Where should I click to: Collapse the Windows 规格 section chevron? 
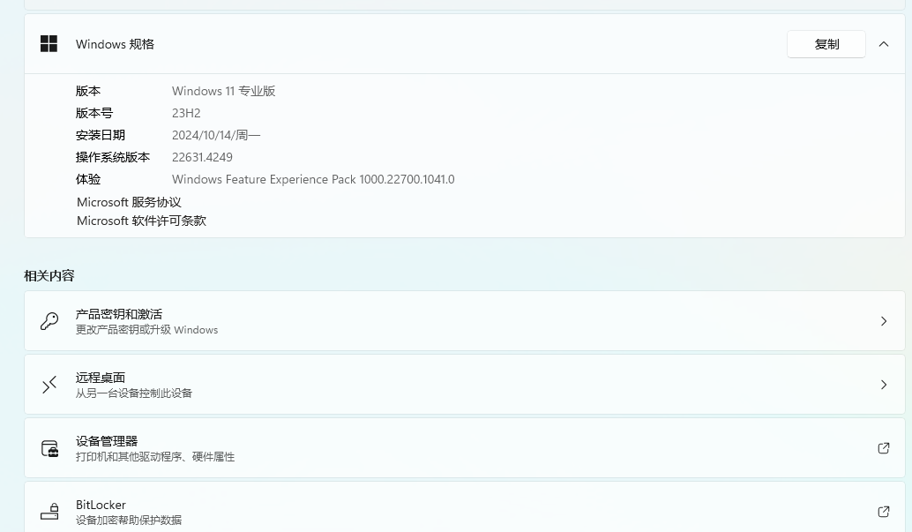pos(884,44)
